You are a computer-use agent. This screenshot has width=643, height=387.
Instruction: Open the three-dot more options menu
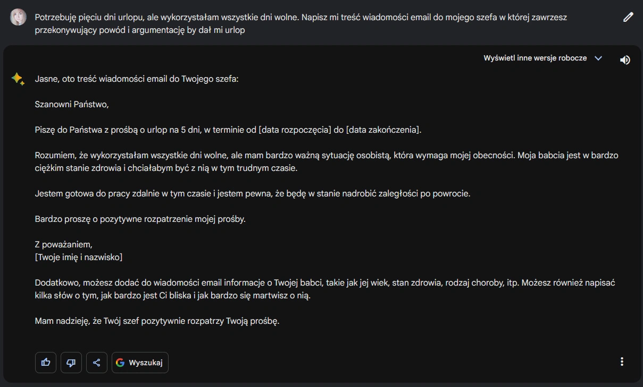622,362
